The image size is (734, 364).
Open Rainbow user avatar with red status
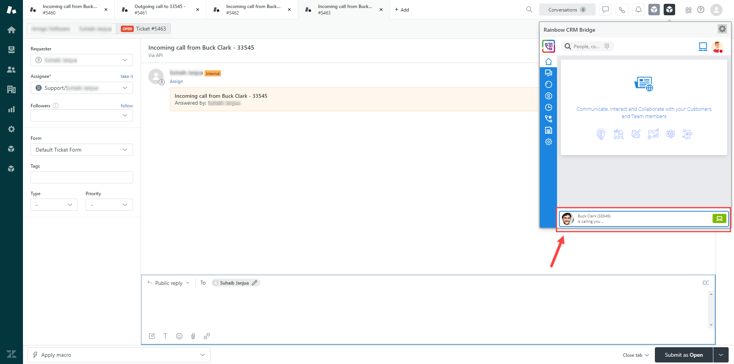[x=718, y=47]
